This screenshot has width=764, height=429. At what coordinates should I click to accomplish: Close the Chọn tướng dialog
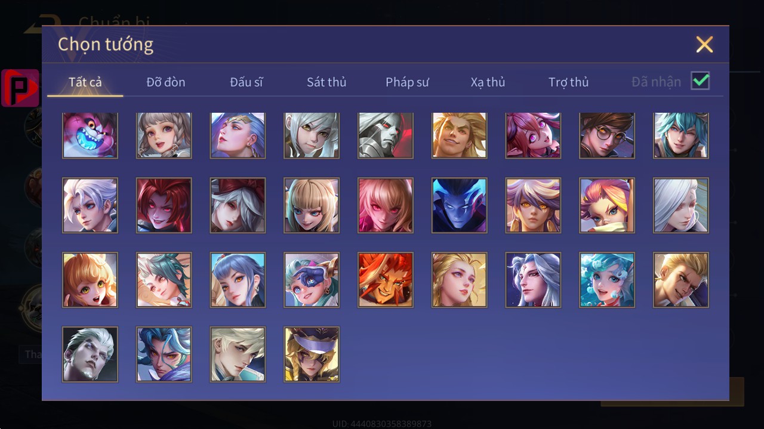click(x=704, y=44)
